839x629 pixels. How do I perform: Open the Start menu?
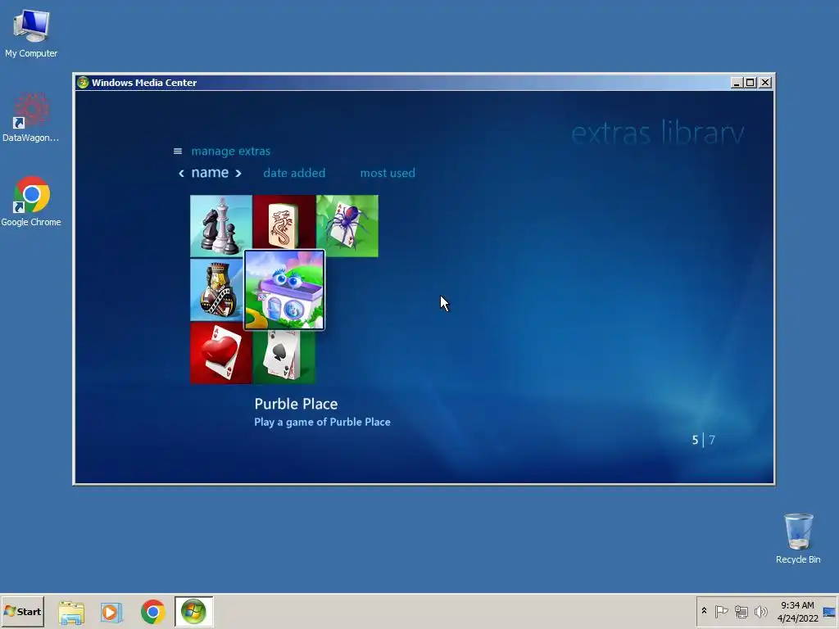click(22, 611)
